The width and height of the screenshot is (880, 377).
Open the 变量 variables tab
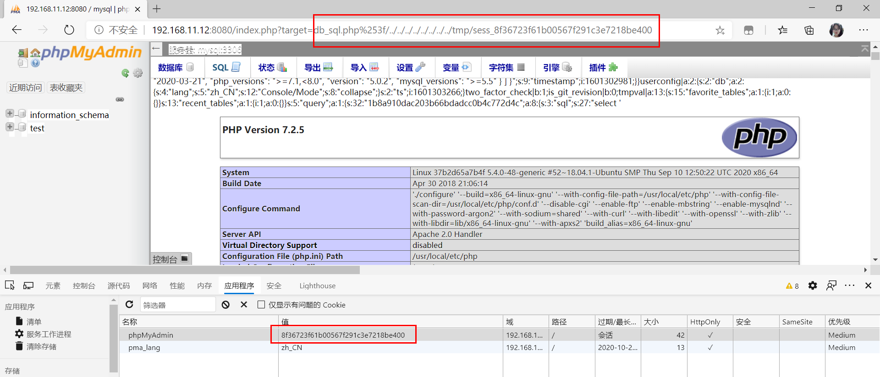[x=457, y=68]
